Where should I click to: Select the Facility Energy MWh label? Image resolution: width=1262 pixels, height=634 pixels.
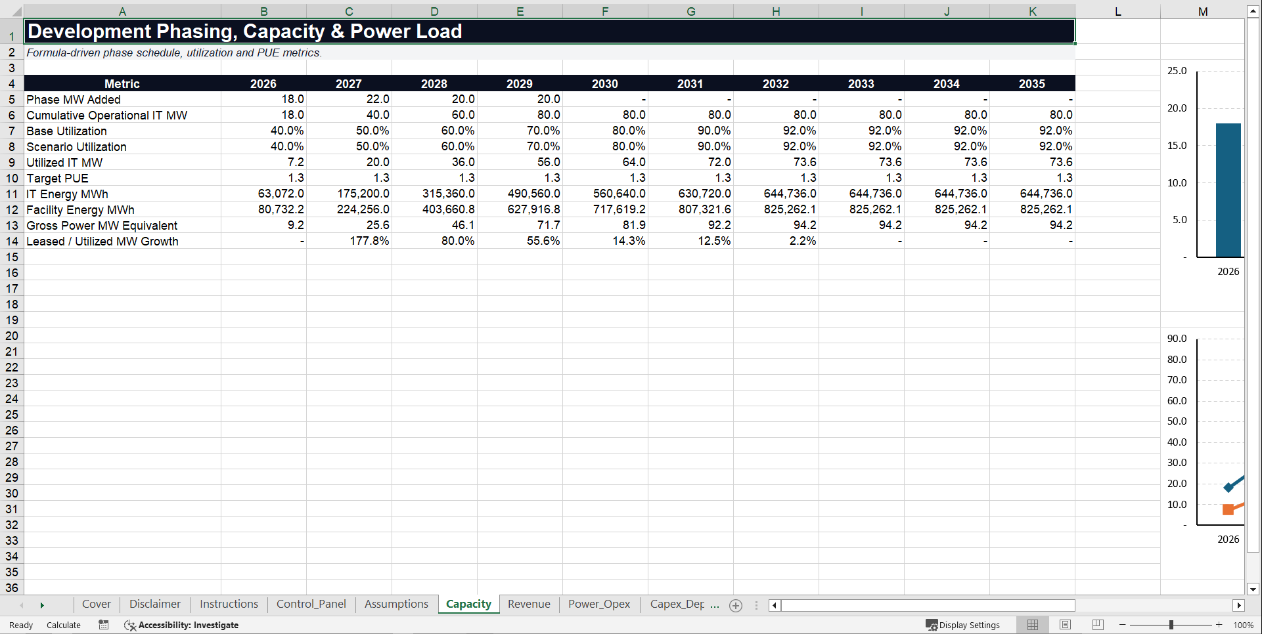click(x=122, y=209)
